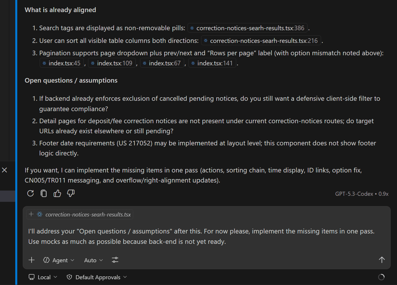Viewport: 397px width, 285px height.
Task: Close the panel with X icon
Action: [x=5, y=170]
